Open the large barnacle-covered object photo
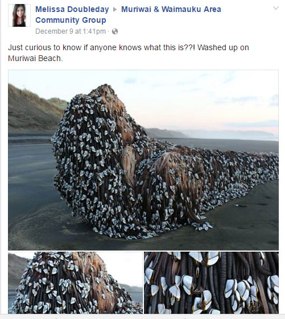Screen dimensions: 285x319 click(143, 160)
